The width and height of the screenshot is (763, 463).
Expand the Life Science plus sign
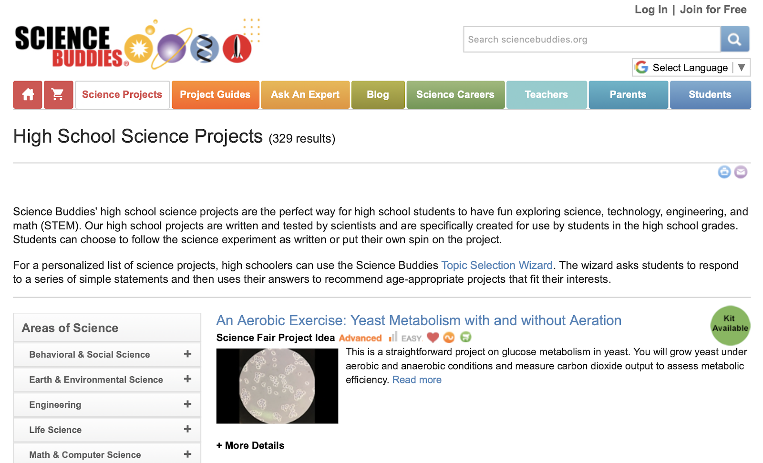[x=187, y=429]
